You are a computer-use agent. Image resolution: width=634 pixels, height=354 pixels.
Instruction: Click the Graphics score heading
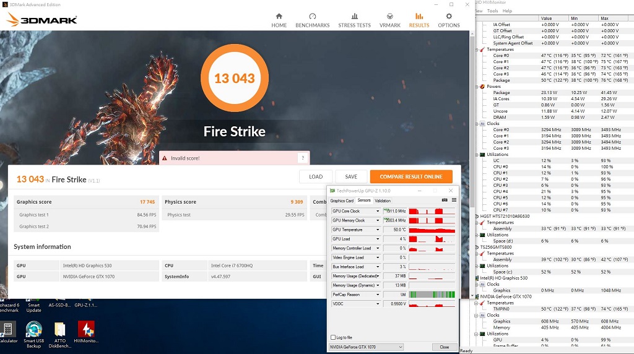pyautogui.click(x=34, y=202)
